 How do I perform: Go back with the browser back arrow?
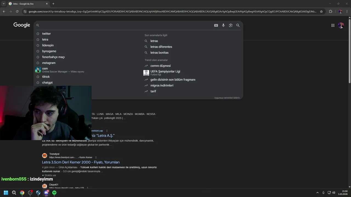(4, 11)
